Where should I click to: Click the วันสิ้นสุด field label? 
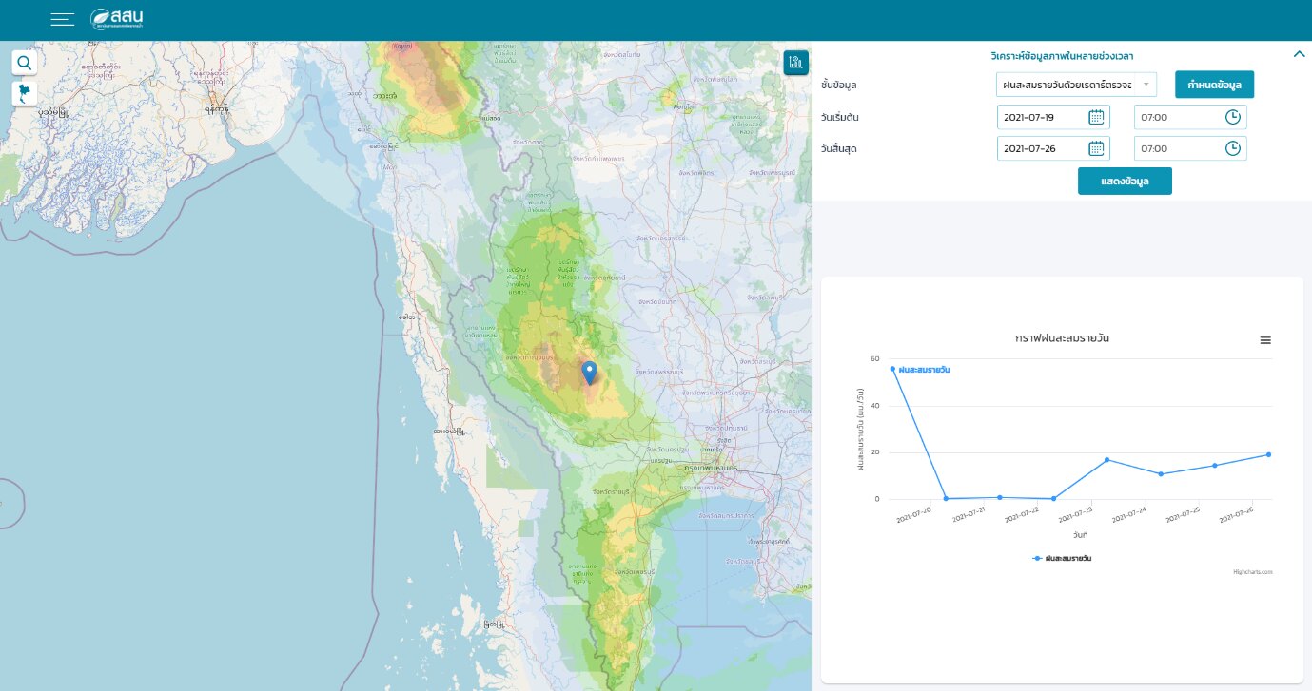tap(840, 149)
